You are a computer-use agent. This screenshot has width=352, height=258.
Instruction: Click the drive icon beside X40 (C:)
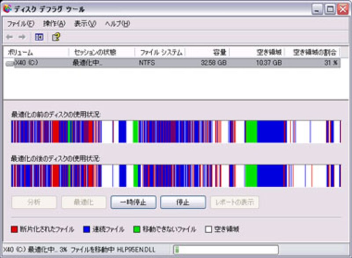(9, 64)
